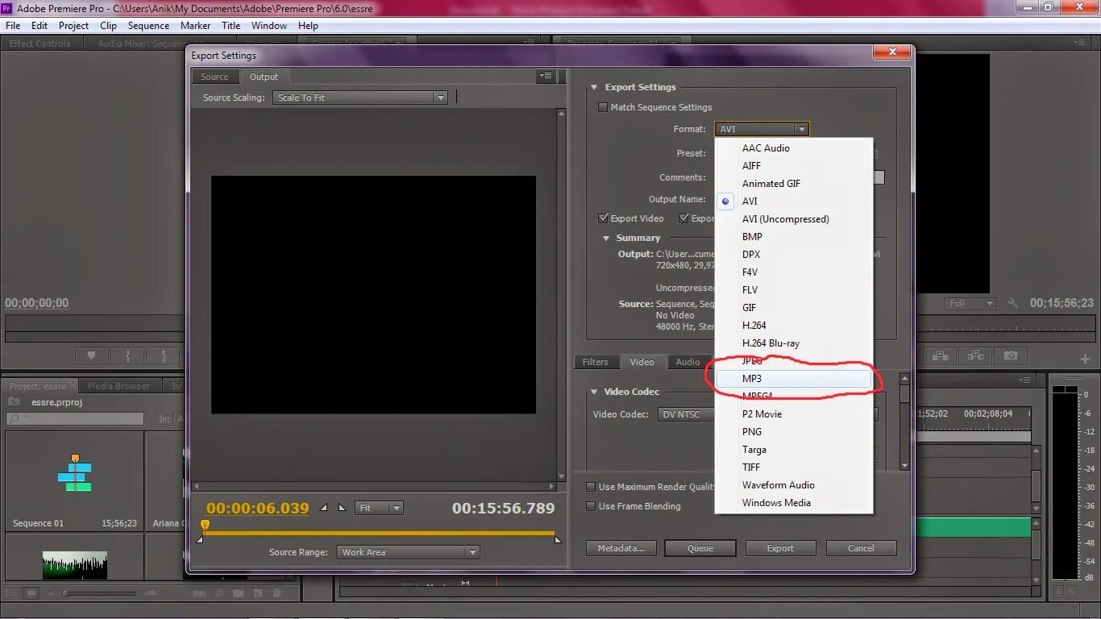Click the Set In Point triangle in Export preview
Viewport: 1101px width, 619px height.
(x=324, y=508)
